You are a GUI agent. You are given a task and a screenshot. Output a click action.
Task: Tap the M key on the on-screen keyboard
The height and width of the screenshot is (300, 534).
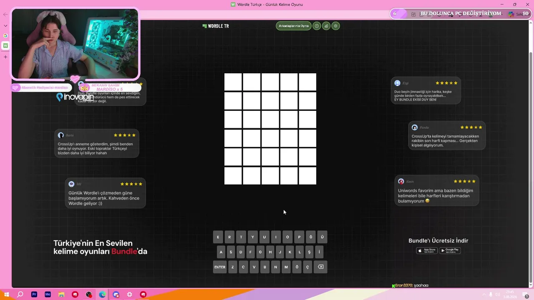click(286, 267)
